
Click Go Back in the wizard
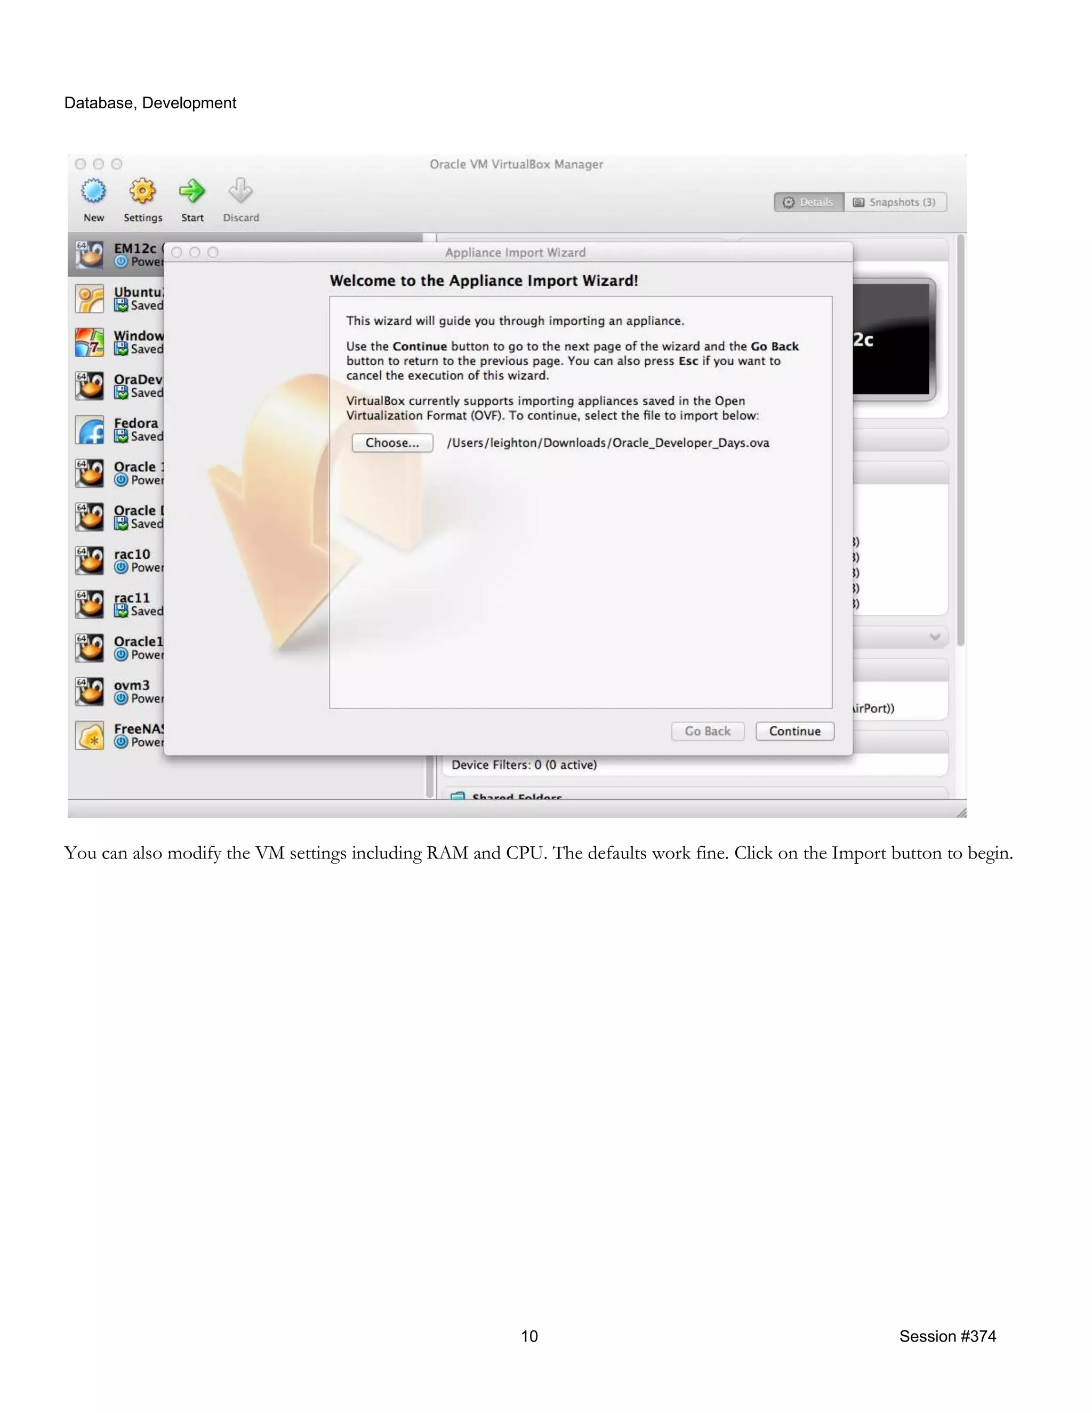tap(708, 731)
